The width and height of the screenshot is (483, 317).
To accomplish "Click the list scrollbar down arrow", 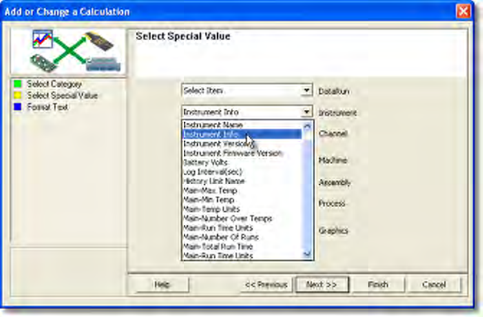I will pos(308,254).
